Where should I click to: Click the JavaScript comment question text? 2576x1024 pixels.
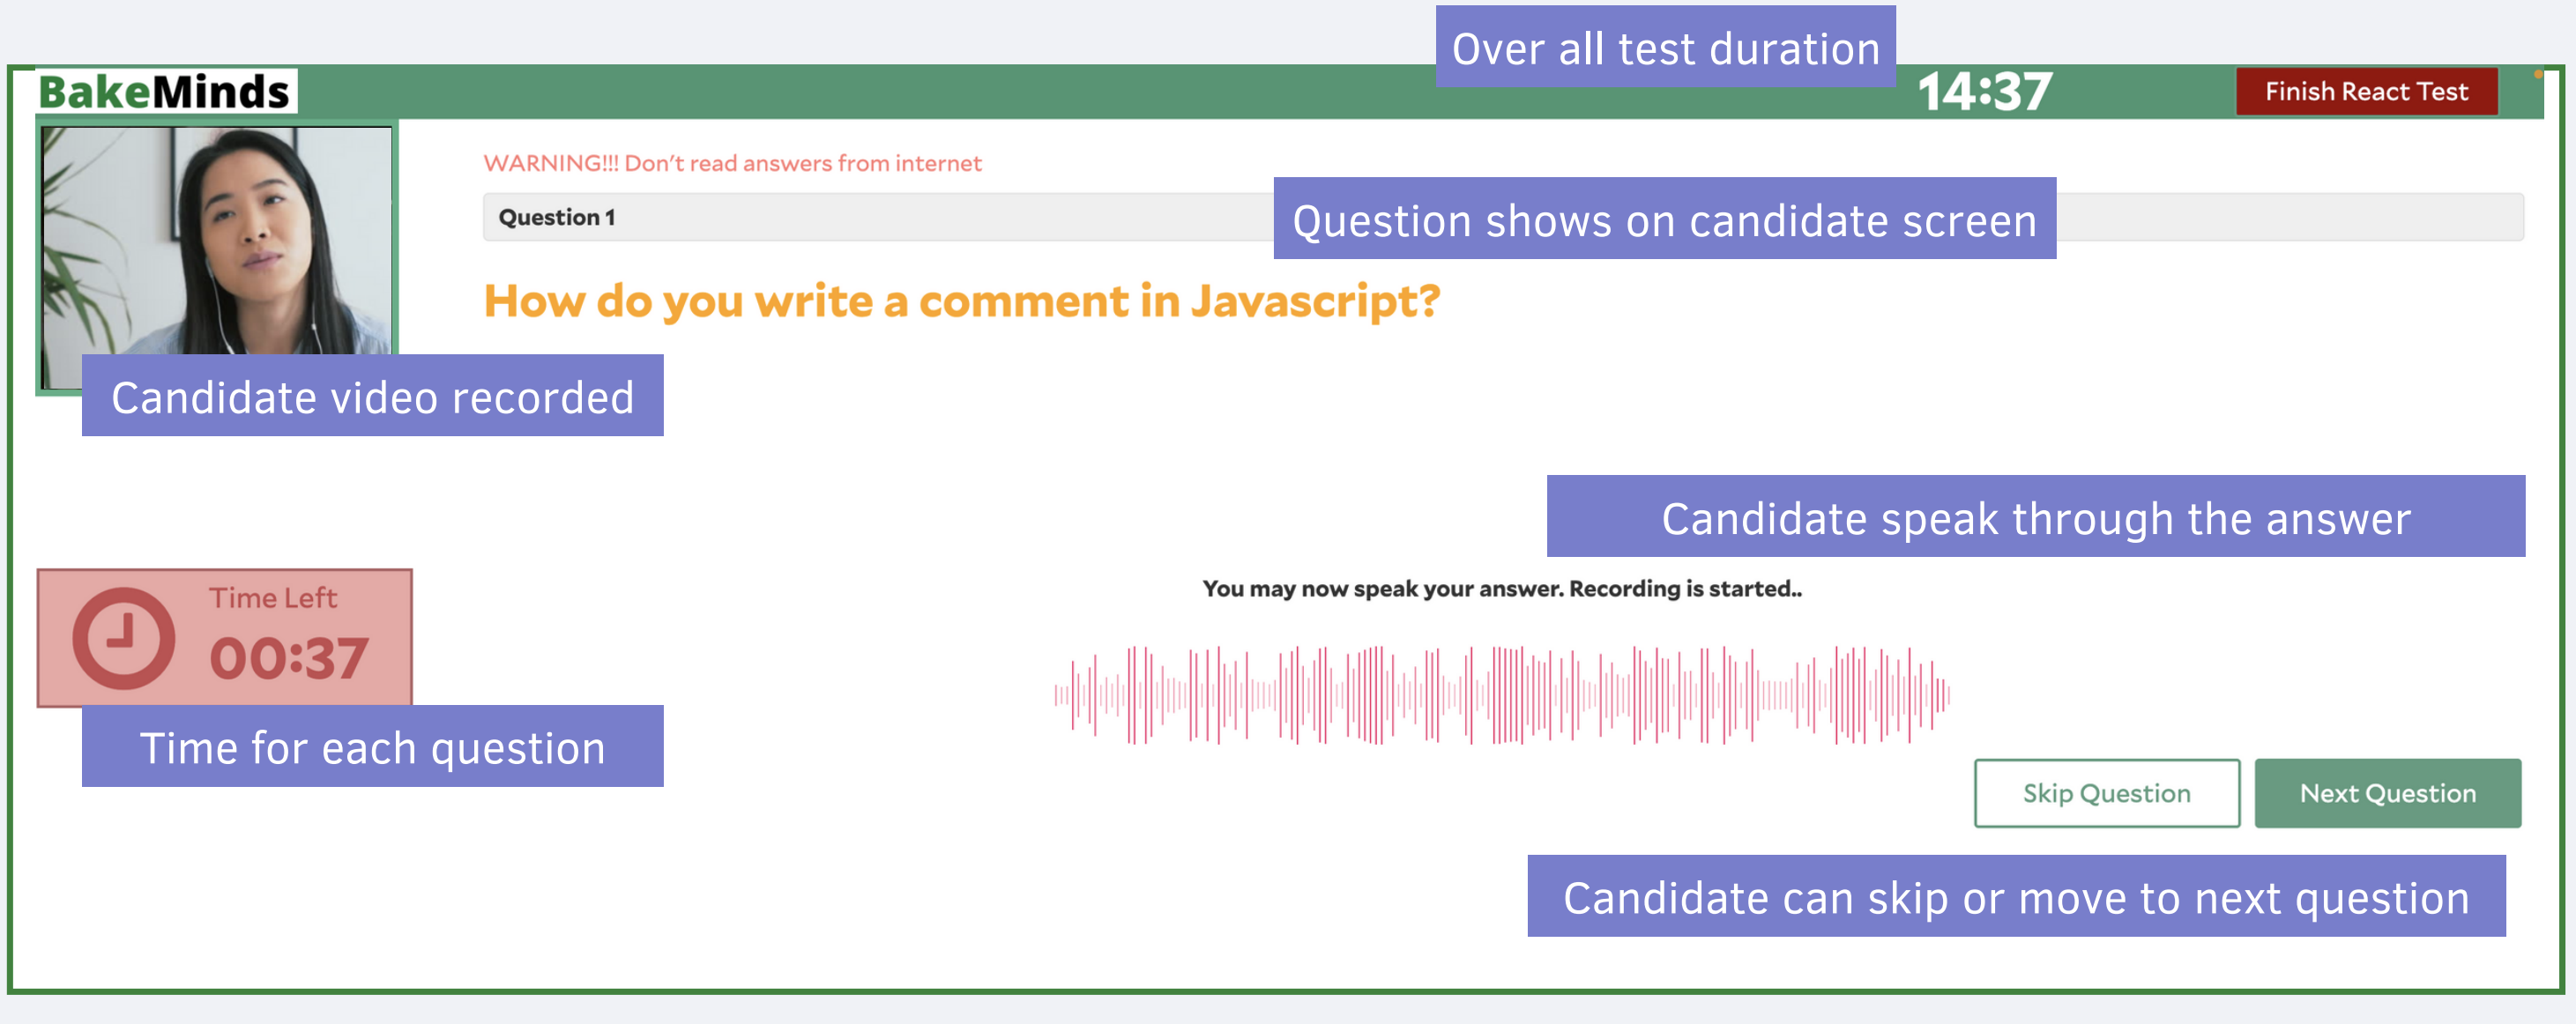[961, 301]
